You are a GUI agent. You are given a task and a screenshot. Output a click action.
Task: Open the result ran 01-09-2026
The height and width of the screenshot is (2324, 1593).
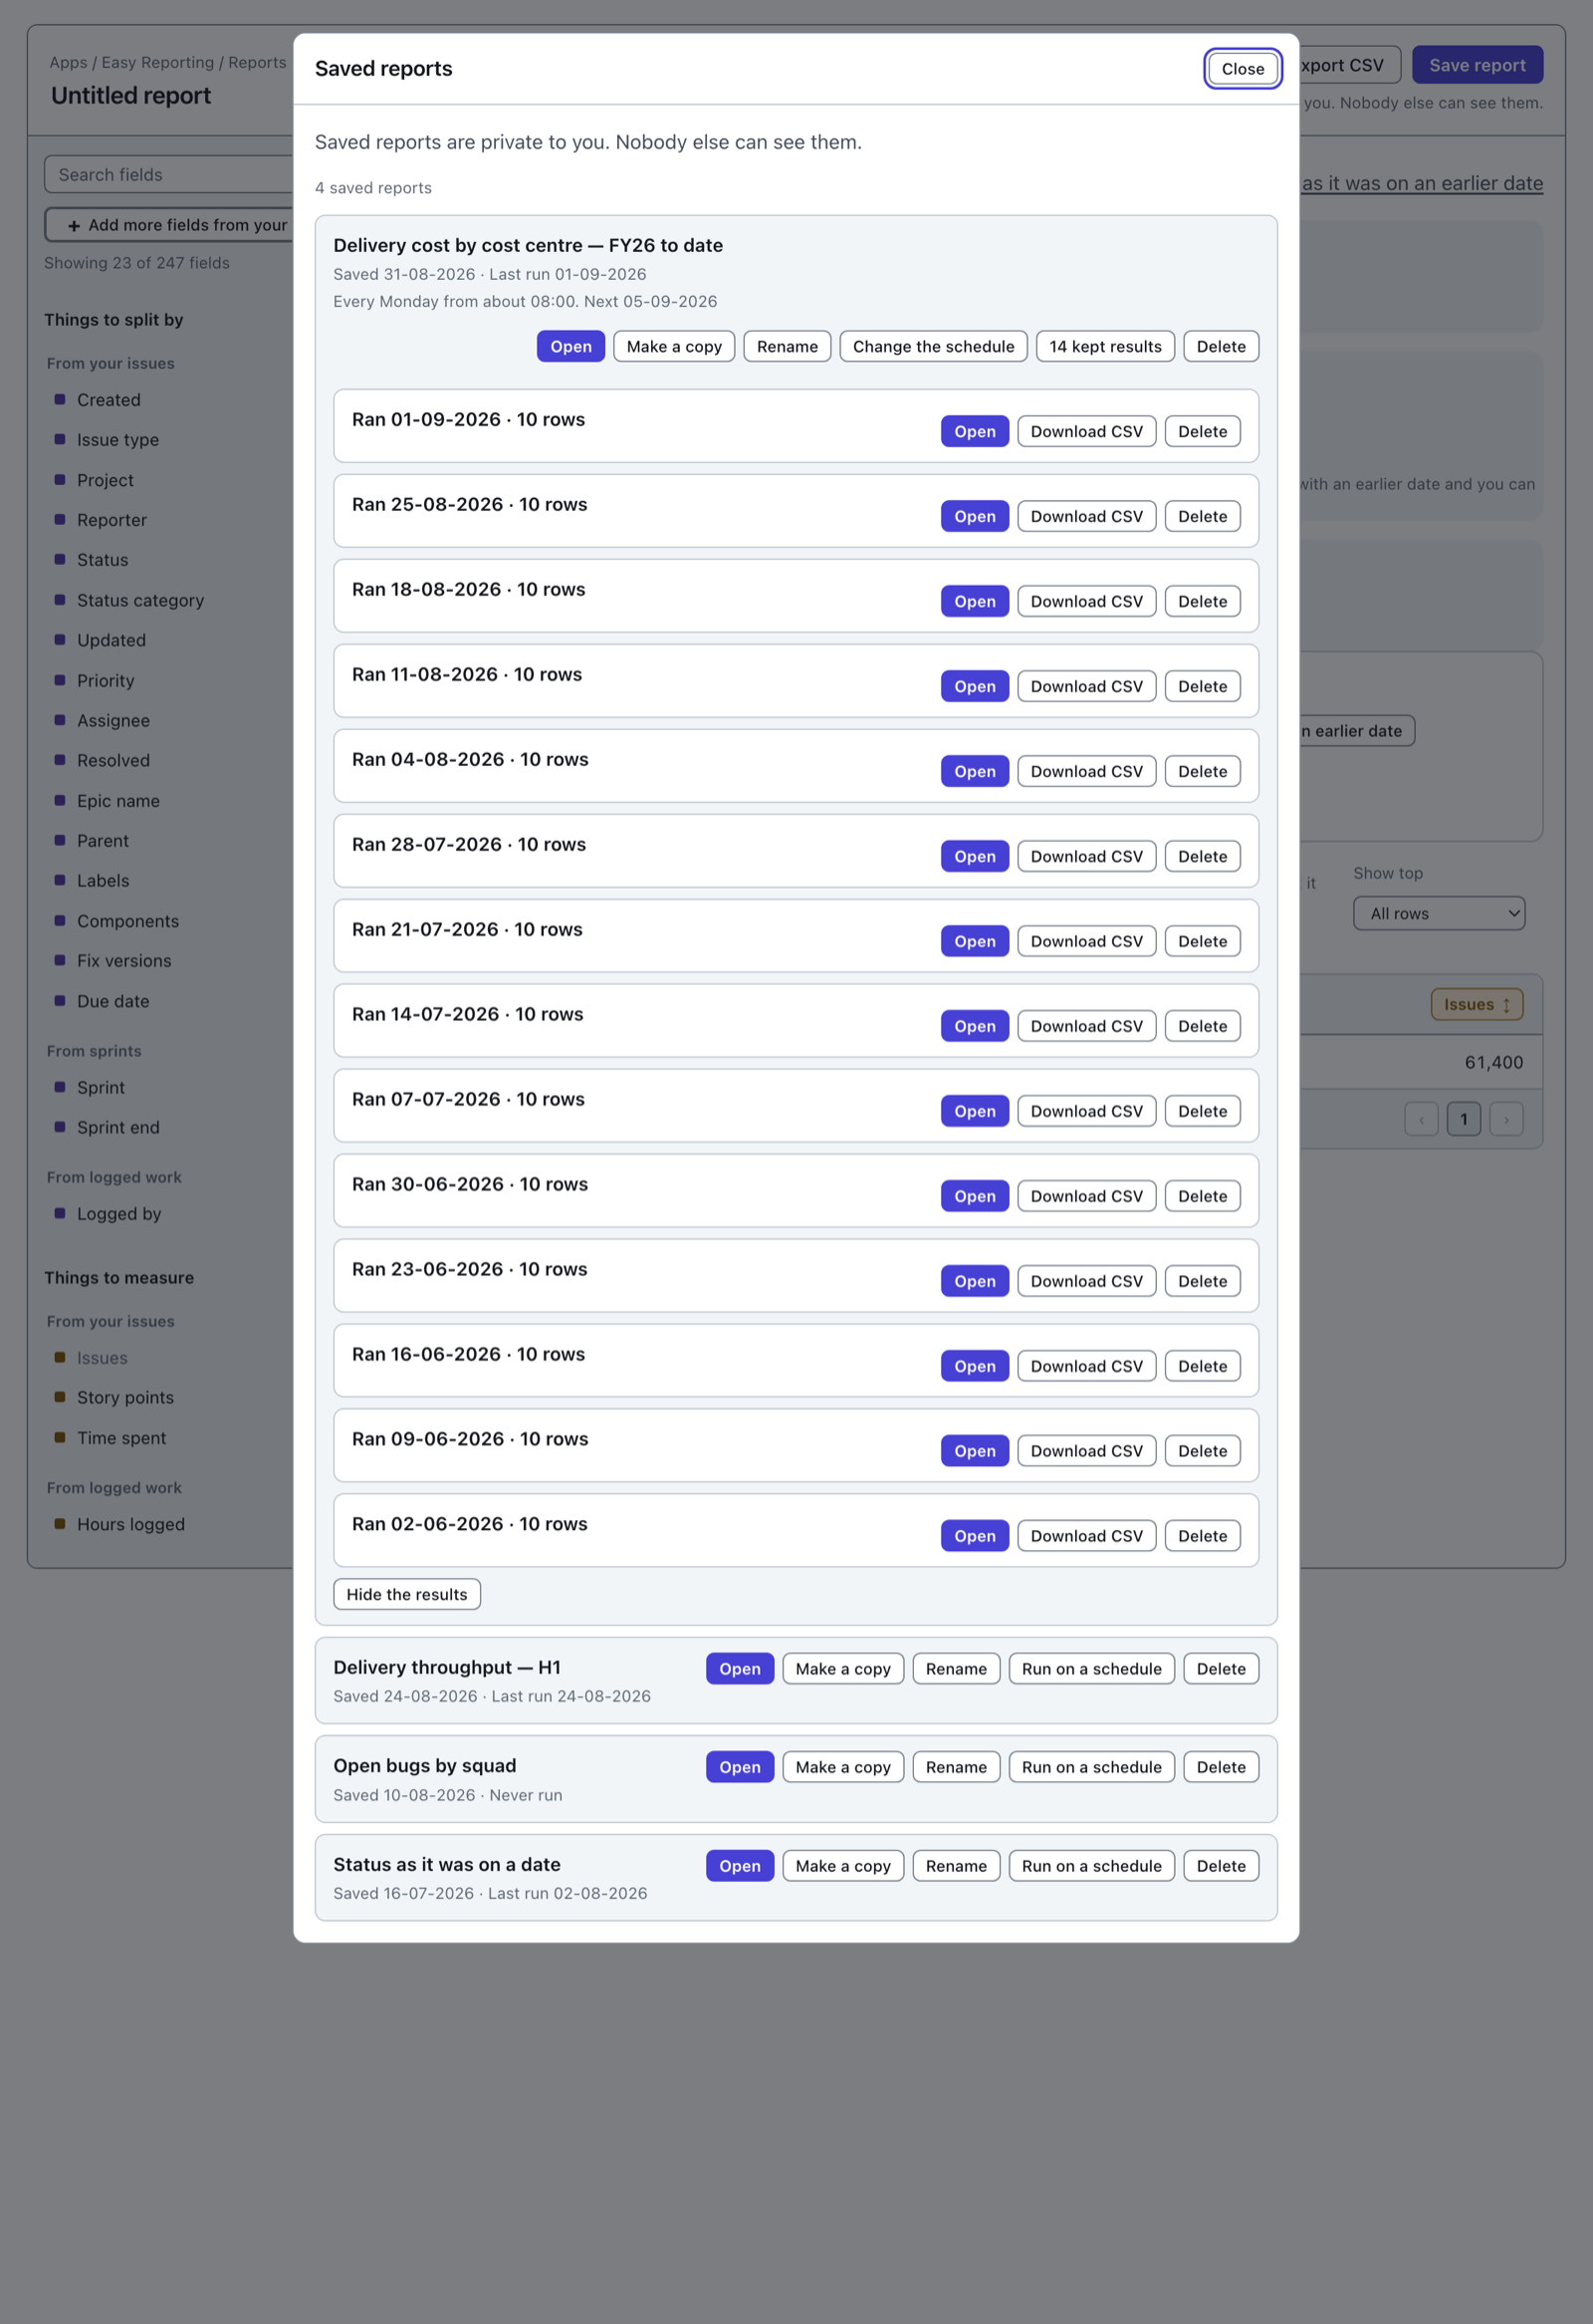pos(975,431)
